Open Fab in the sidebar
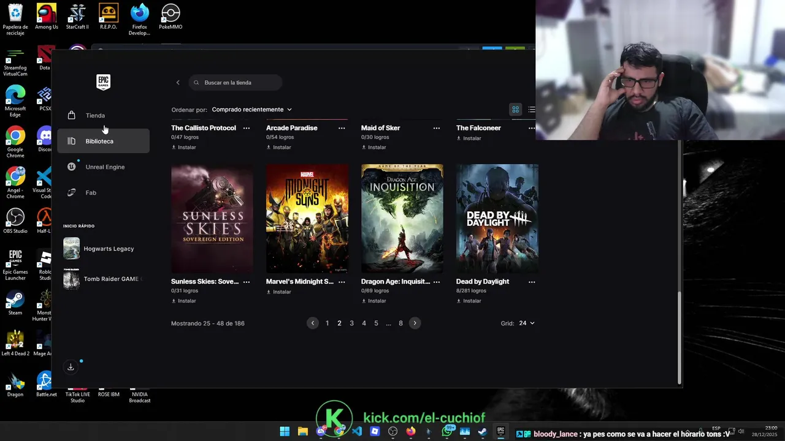Viewport: 785px width, 441px height. click(x=91, y=192)
